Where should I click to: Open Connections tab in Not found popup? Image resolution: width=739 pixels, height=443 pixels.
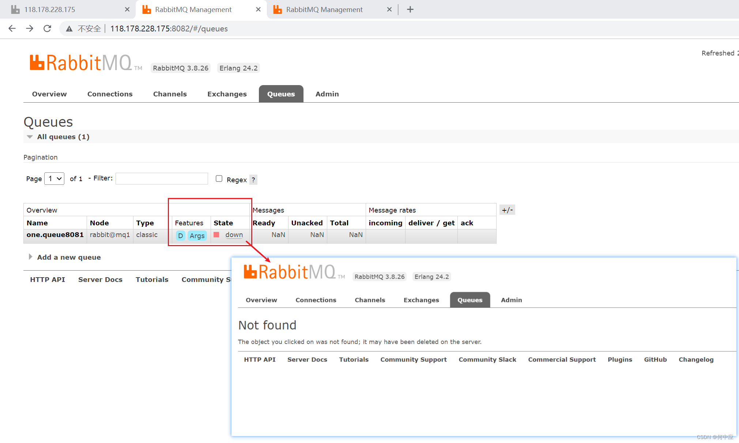point(316,300)
